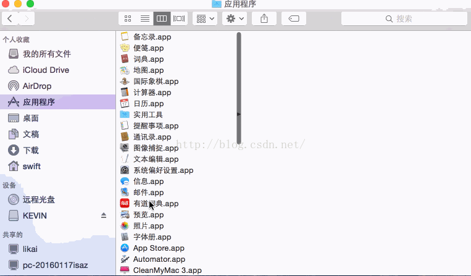This screenshot has width=471, height=276.
Task: Click the 地图.app icon
Action: click(x=125, y=70)
